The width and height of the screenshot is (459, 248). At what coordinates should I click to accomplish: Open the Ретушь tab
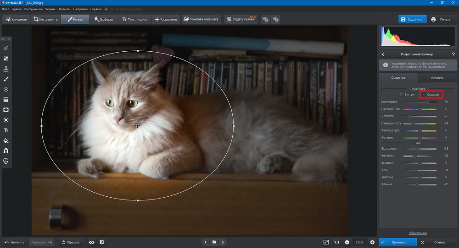coord(75,19)
